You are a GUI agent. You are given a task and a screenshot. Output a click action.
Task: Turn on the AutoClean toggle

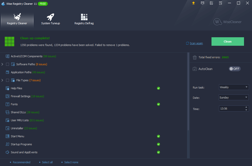point(234,69)
